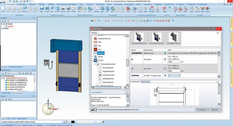Select the NovoSpeed Basic/Food thumbnail
This screenshot has height=126, width=233.
tap(139, 38)
